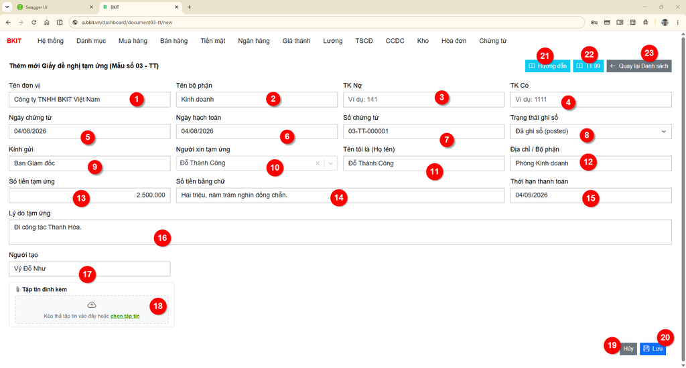Focus the Tên tôi là (Họ tên) field

(x=423, y=163)
